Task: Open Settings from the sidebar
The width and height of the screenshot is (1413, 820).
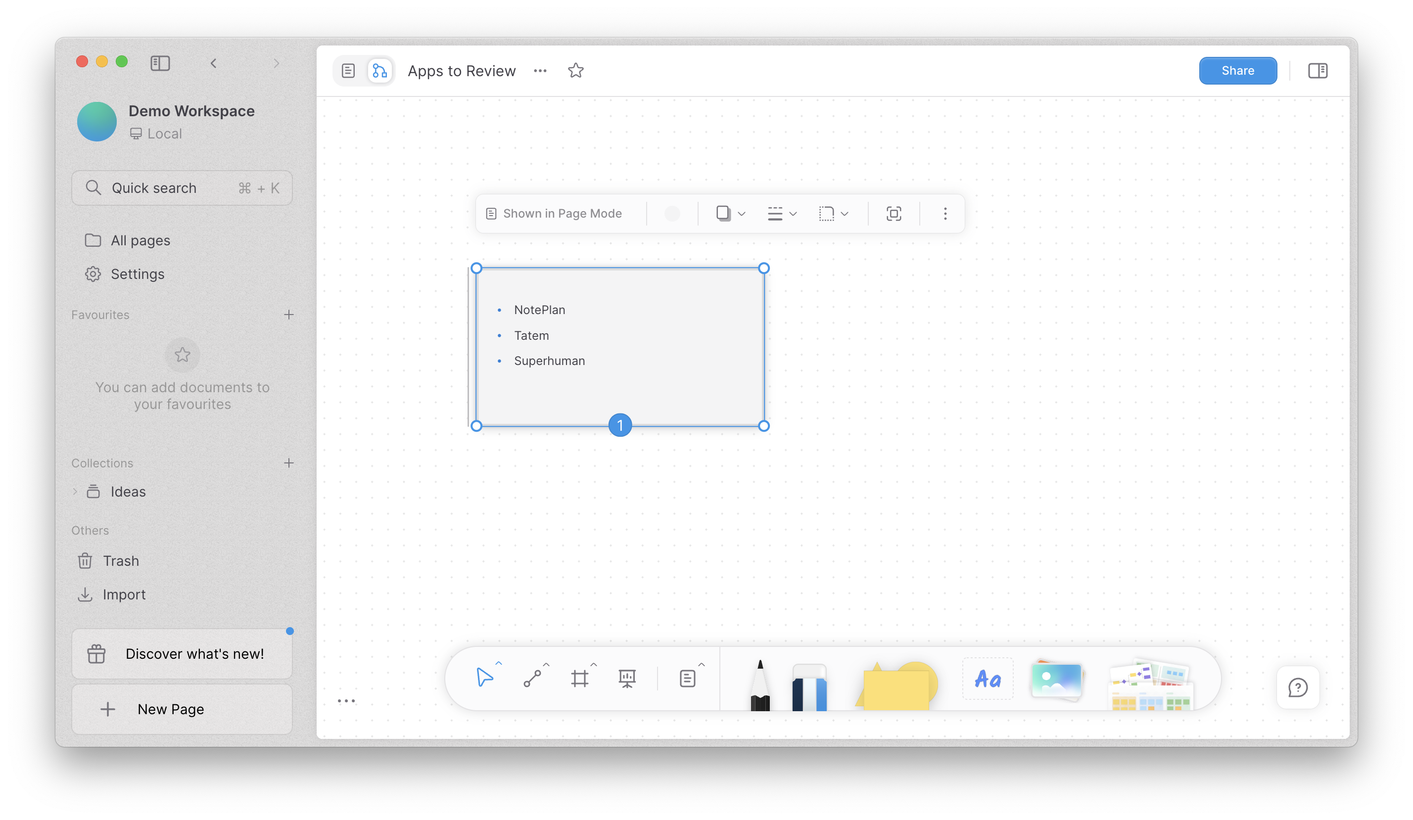Action: tap(138, 274)
